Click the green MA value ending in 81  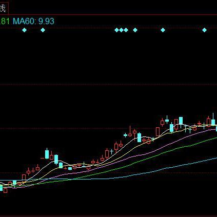click(x=5, y=21)
